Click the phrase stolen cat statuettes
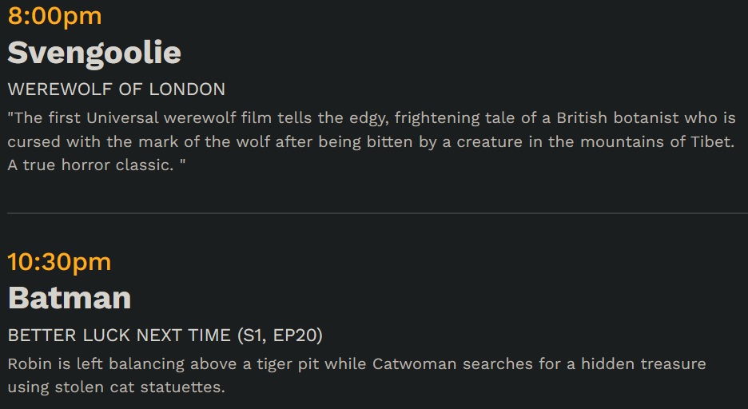The height and width of the screenshot is (409, 748). (140, 387)
